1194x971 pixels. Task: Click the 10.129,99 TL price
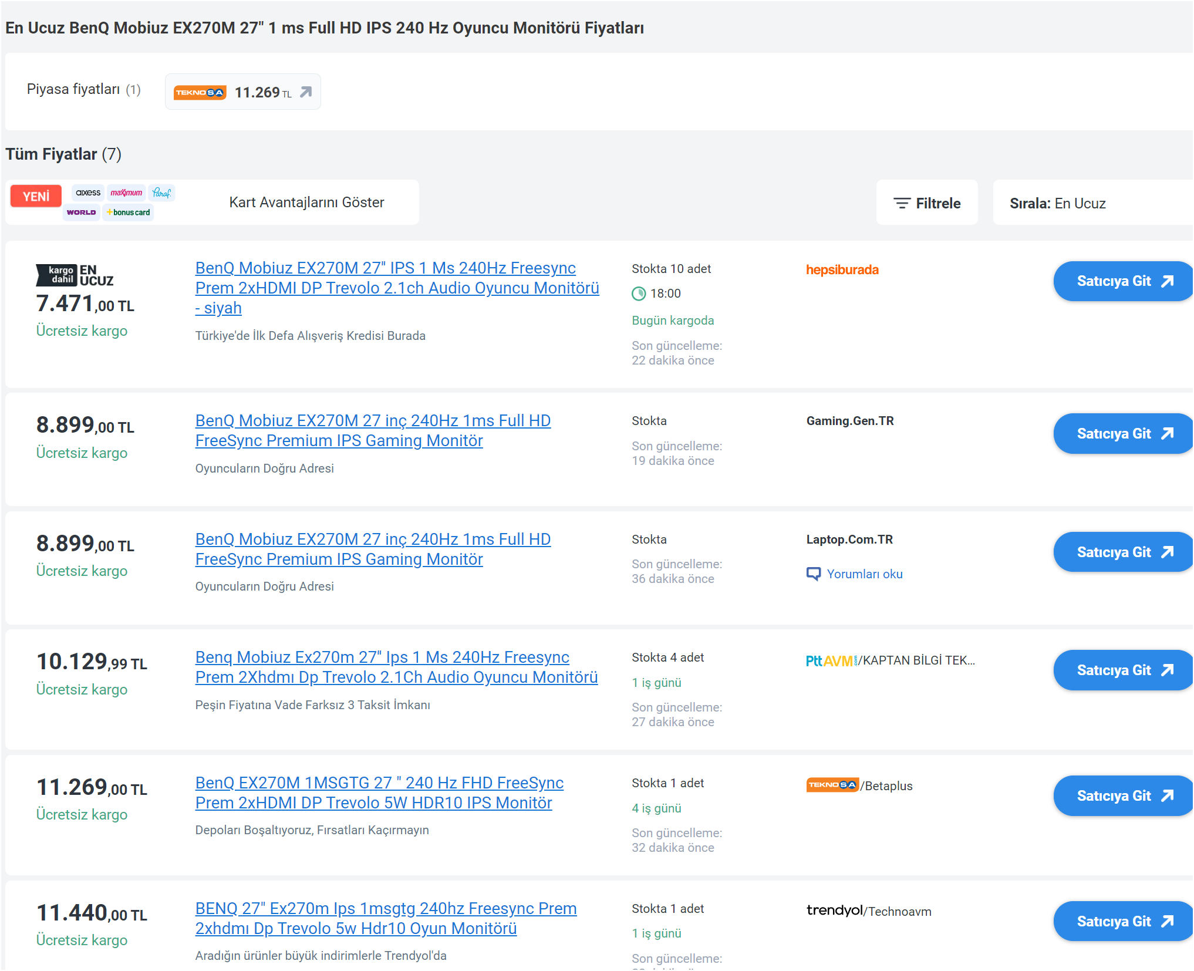pos(92,662)
